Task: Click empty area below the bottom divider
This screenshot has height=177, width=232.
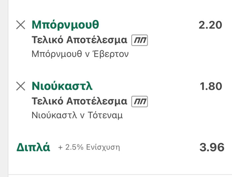Action: click(x=119, y=176)
